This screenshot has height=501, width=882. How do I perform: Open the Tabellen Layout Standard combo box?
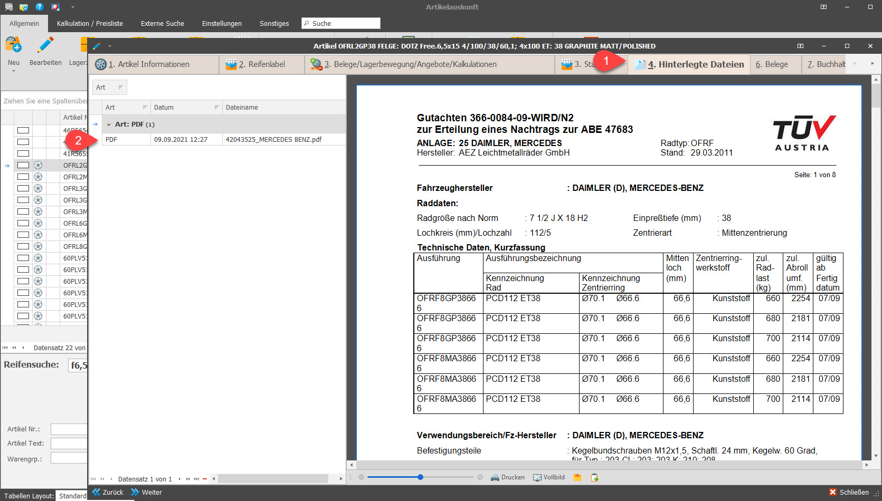[72, 496]
